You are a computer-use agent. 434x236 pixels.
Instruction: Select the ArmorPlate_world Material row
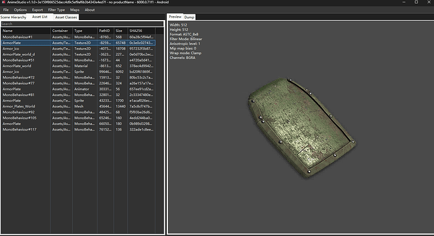click(x=79, y=66)
